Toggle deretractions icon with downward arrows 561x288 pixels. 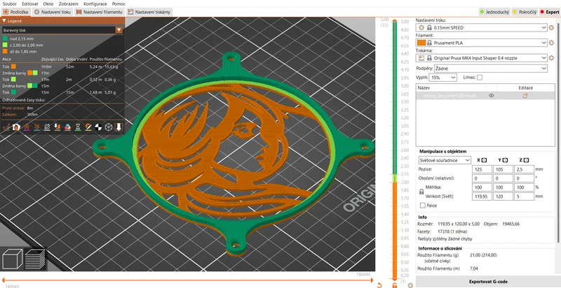[37, 127]
